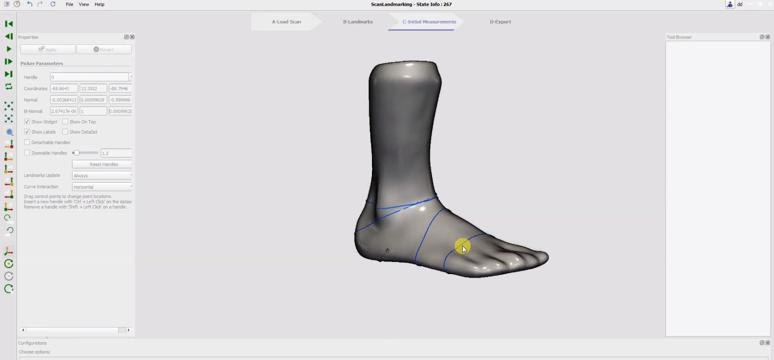Open the File menu
This screenshot has height=360, width=774.
(69, 4)
